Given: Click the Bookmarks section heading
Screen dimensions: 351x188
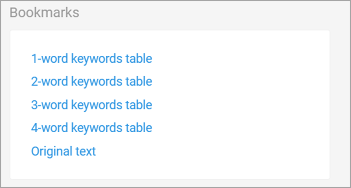Looking at the screenshot, I should [x=44, y=13].
